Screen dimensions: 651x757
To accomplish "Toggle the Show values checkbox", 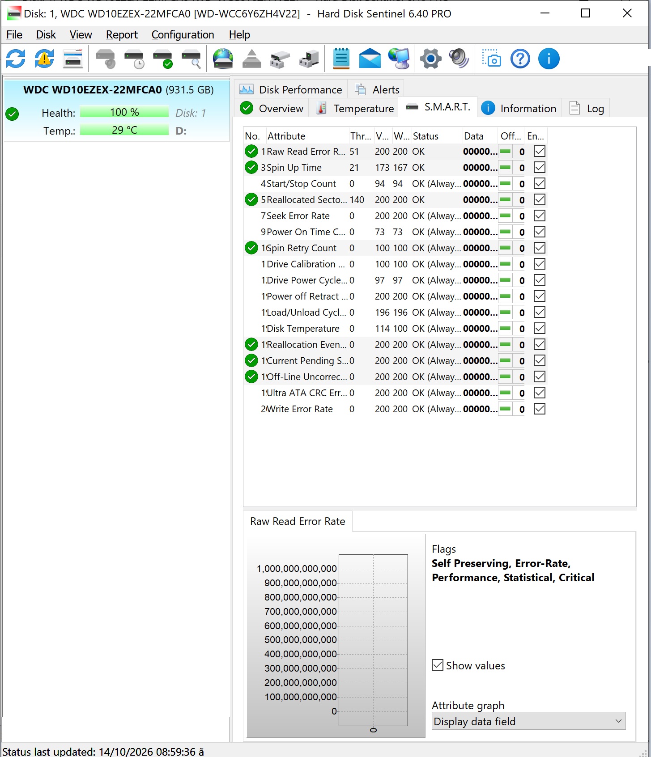I will tap(438, 665).
